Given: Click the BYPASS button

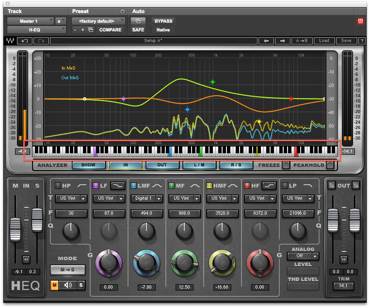Looking at the screenshot, I should tap(163, 21).
